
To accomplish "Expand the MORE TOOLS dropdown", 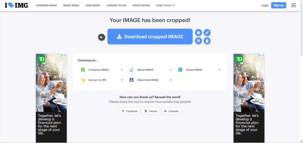I will click(165, 5).
